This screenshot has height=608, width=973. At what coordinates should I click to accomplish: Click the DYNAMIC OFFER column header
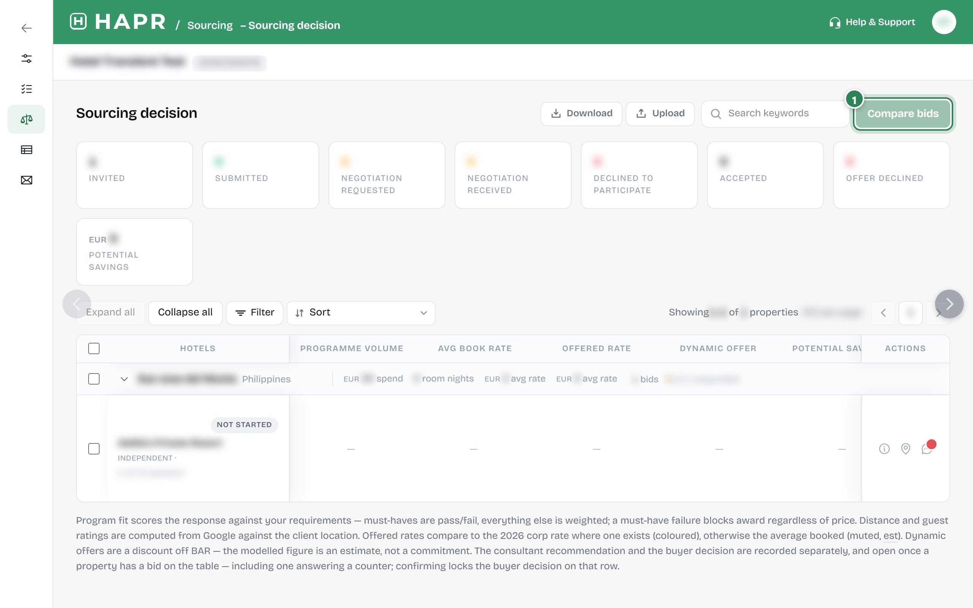pyautogui.click(x=718, y=348)
